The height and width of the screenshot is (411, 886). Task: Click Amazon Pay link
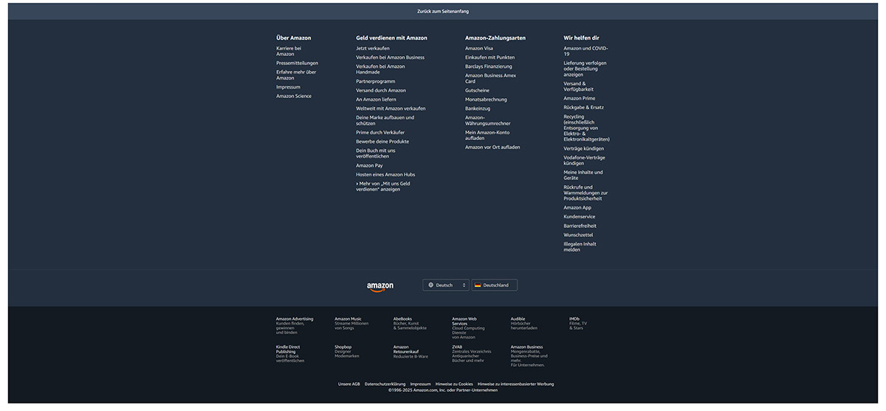coord(370,165)
